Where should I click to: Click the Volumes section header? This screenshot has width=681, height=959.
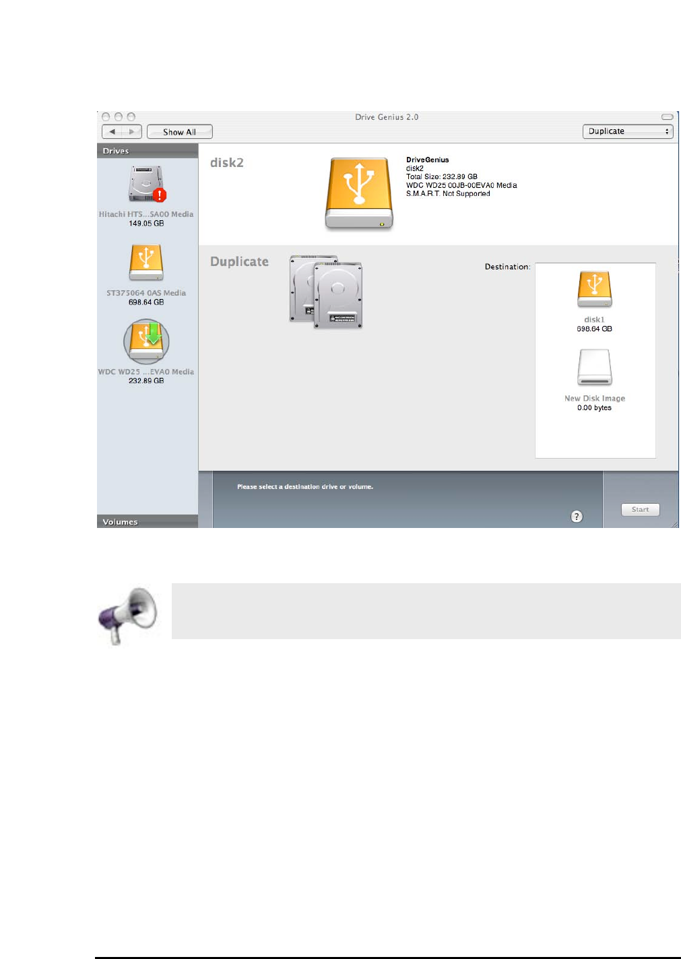point(148,522)
